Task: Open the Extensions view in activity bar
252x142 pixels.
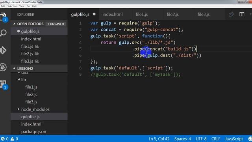Action: 3,84
